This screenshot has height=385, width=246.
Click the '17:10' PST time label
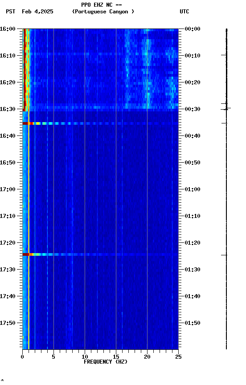click(x=8, y=216)
